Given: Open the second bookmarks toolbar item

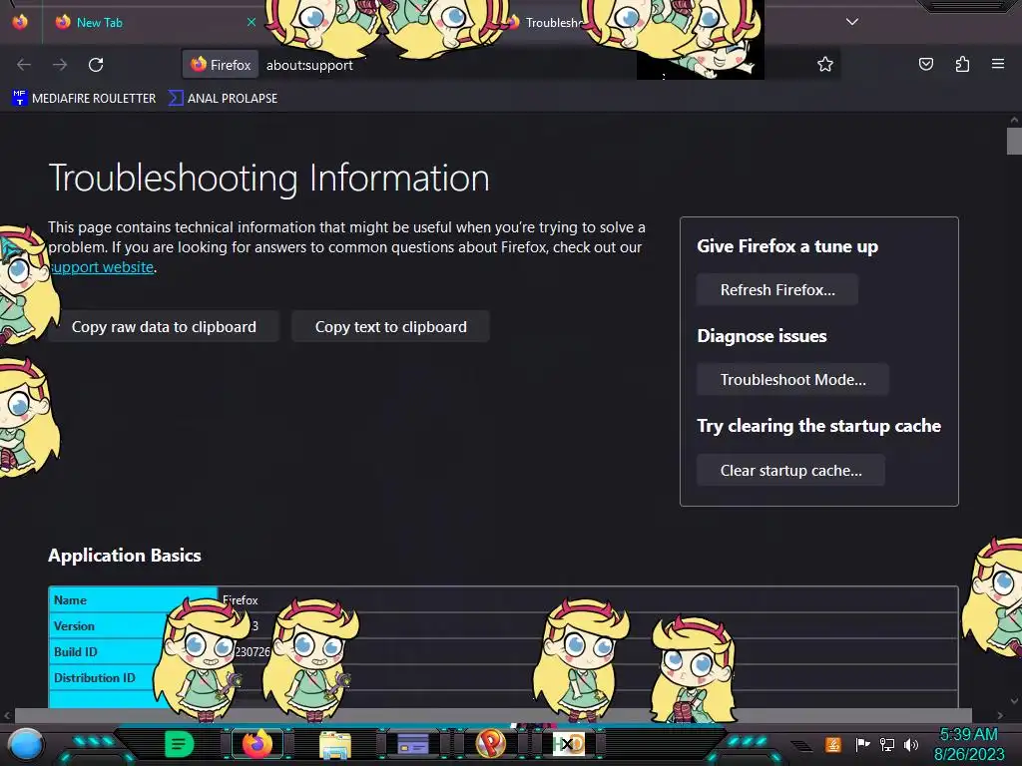Looking at the screenshot, I should click(x=223, y=99).
